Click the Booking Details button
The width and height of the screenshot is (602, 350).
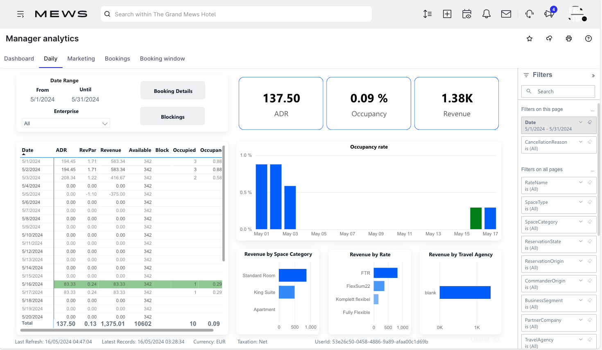pos(172,90)
